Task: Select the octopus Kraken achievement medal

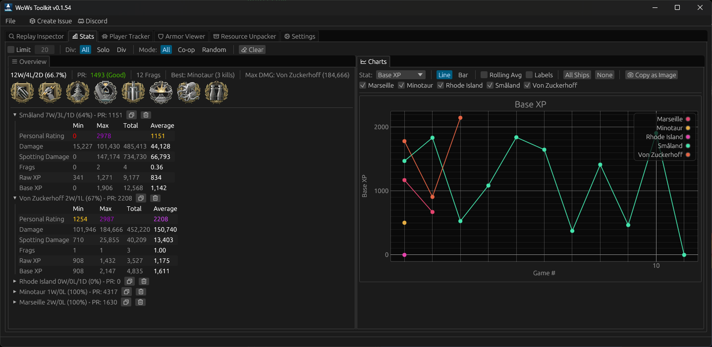Action: (189, 92)
